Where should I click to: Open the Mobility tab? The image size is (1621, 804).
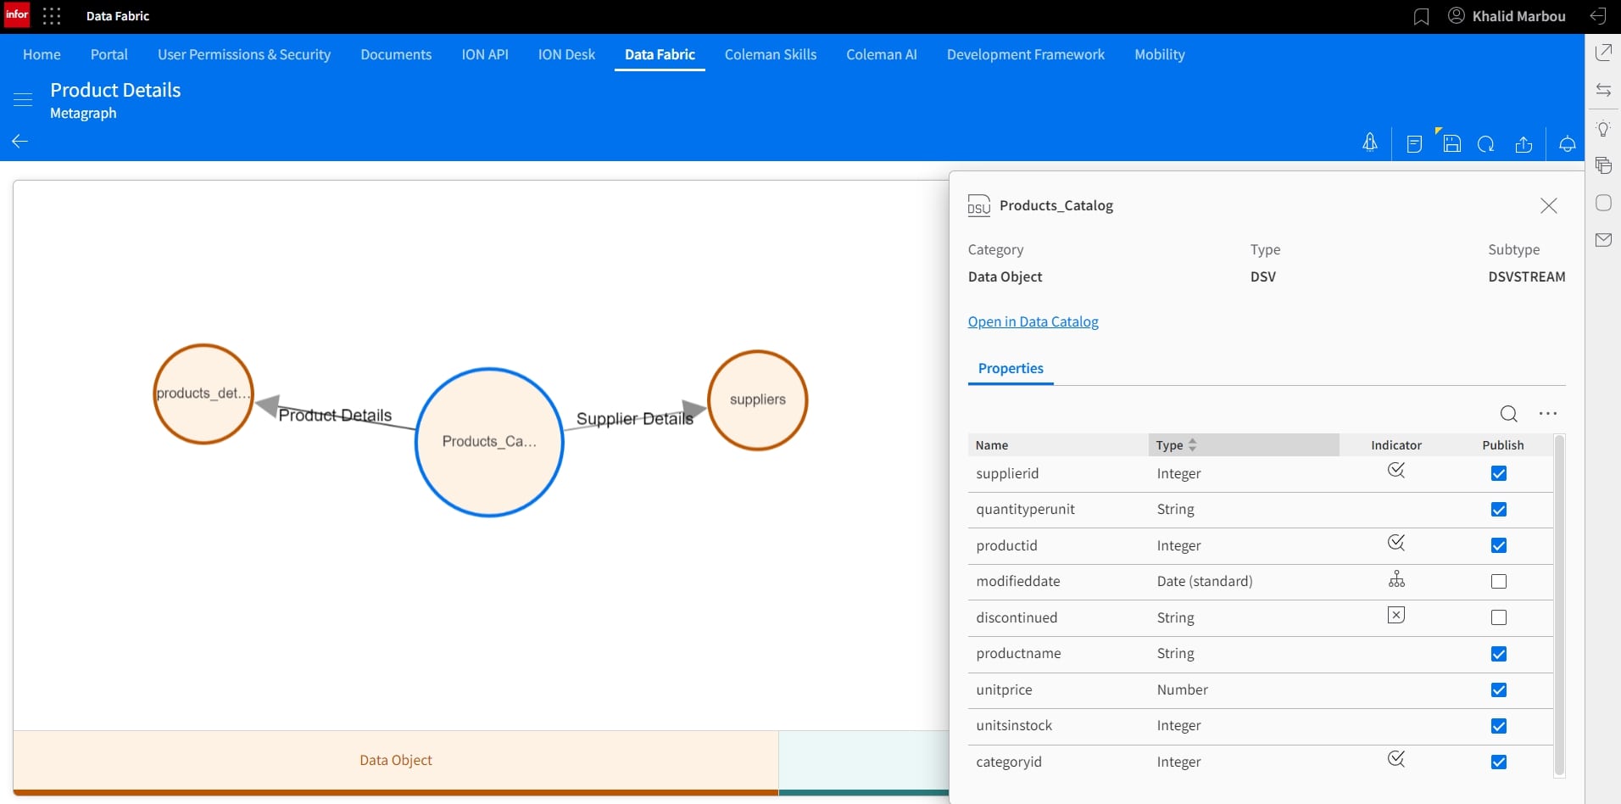(1160, 54)
